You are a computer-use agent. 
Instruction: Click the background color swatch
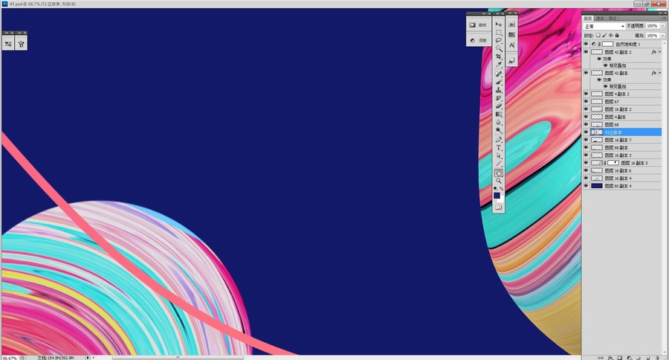pos(501,199)
